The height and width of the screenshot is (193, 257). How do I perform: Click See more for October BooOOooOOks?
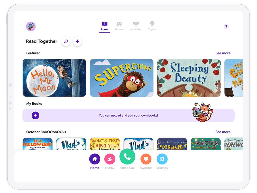coord(223,132)
